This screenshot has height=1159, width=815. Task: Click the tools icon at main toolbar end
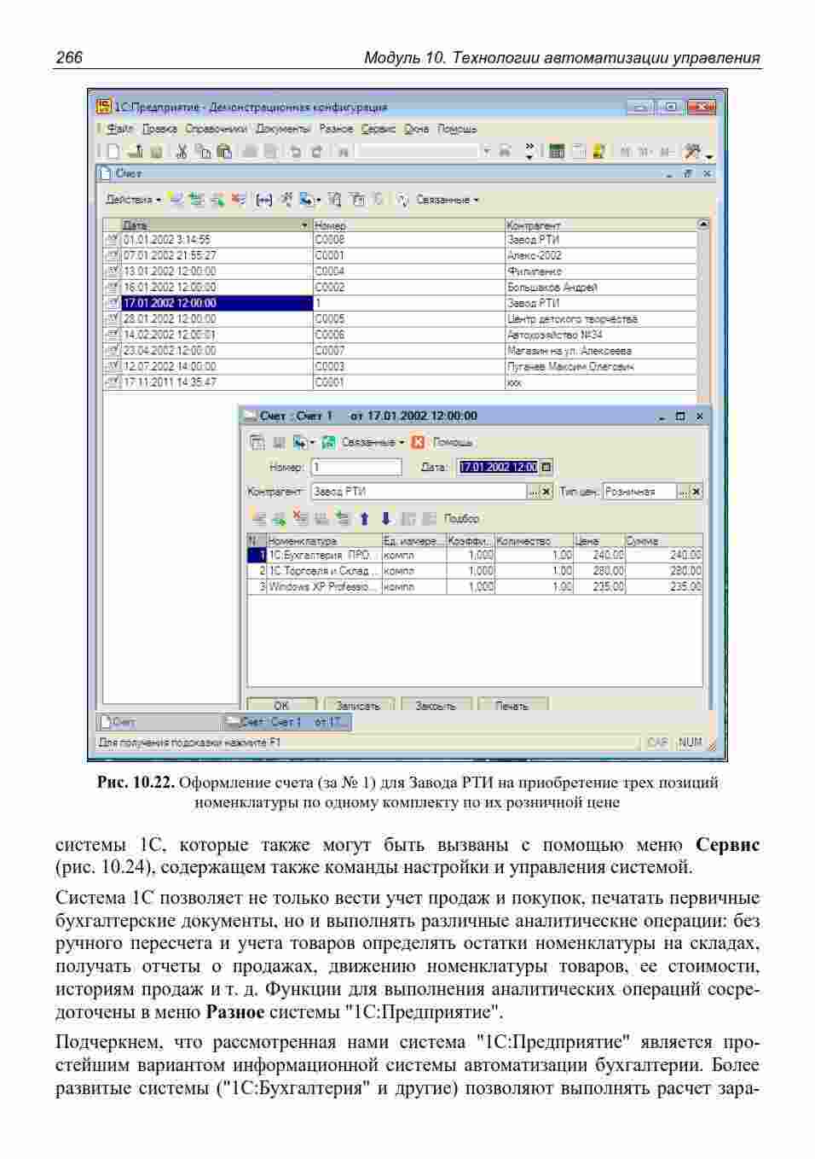coord(693,152)
